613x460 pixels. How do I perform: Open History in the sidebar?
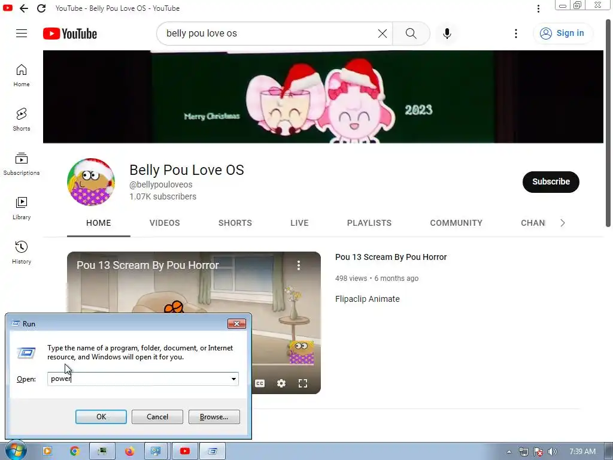click(x=22, y=252)
